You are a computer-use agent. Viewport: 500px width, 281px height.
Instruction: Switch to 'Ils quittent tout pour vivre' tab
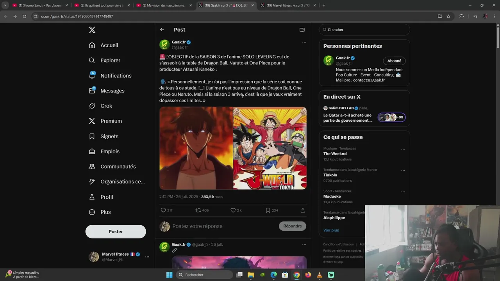click(102, 5)
